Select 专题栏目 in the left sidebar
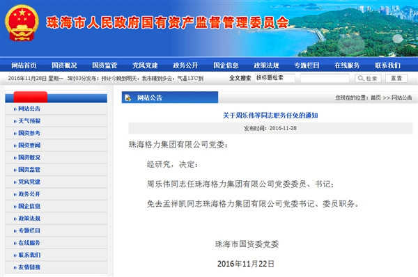The image size is (418, 277). 29,230
